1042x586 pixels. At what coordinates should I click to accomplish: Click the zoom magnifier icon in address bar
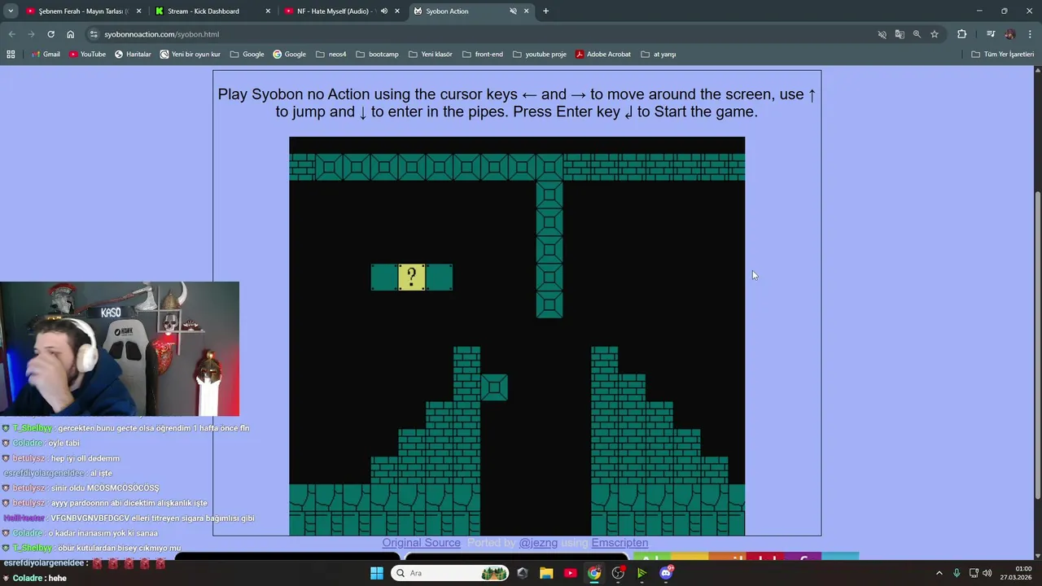[x=917, y=34]
